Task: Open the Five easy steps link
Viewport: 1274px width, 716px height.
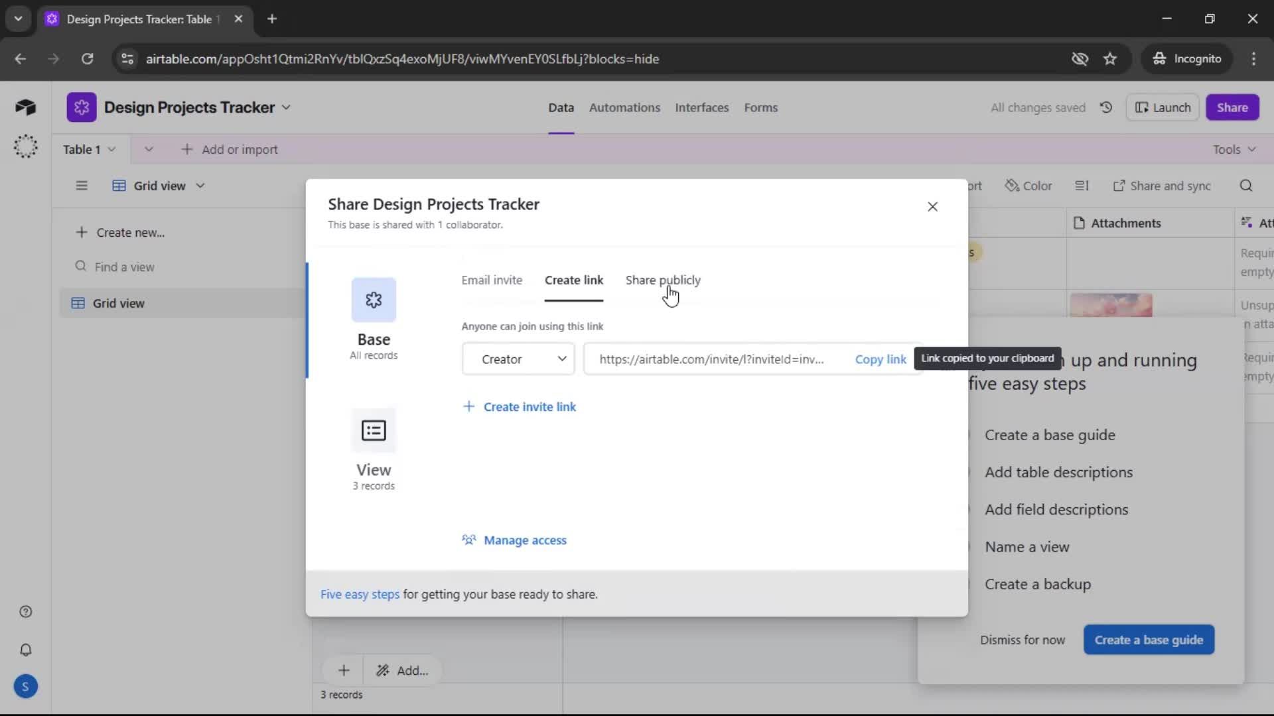Action: coord(360,595)
